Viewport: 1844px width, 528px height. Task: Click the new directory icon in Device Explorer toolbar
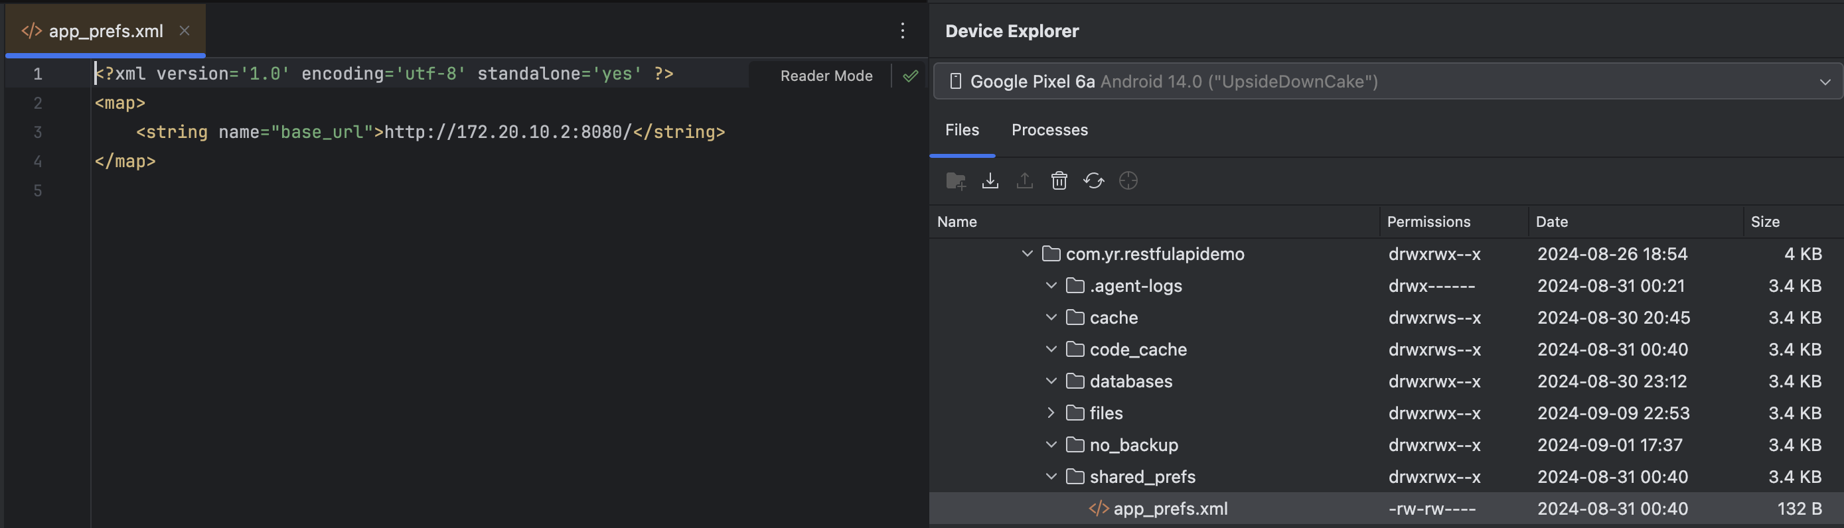coord(956,181)
